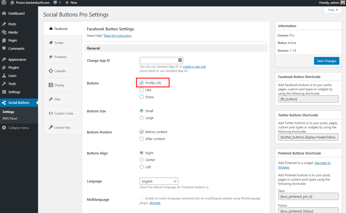The height and width of the screenshot is (213, 346).
Task: Open Navigate to Widgets link
Action: 304,165
